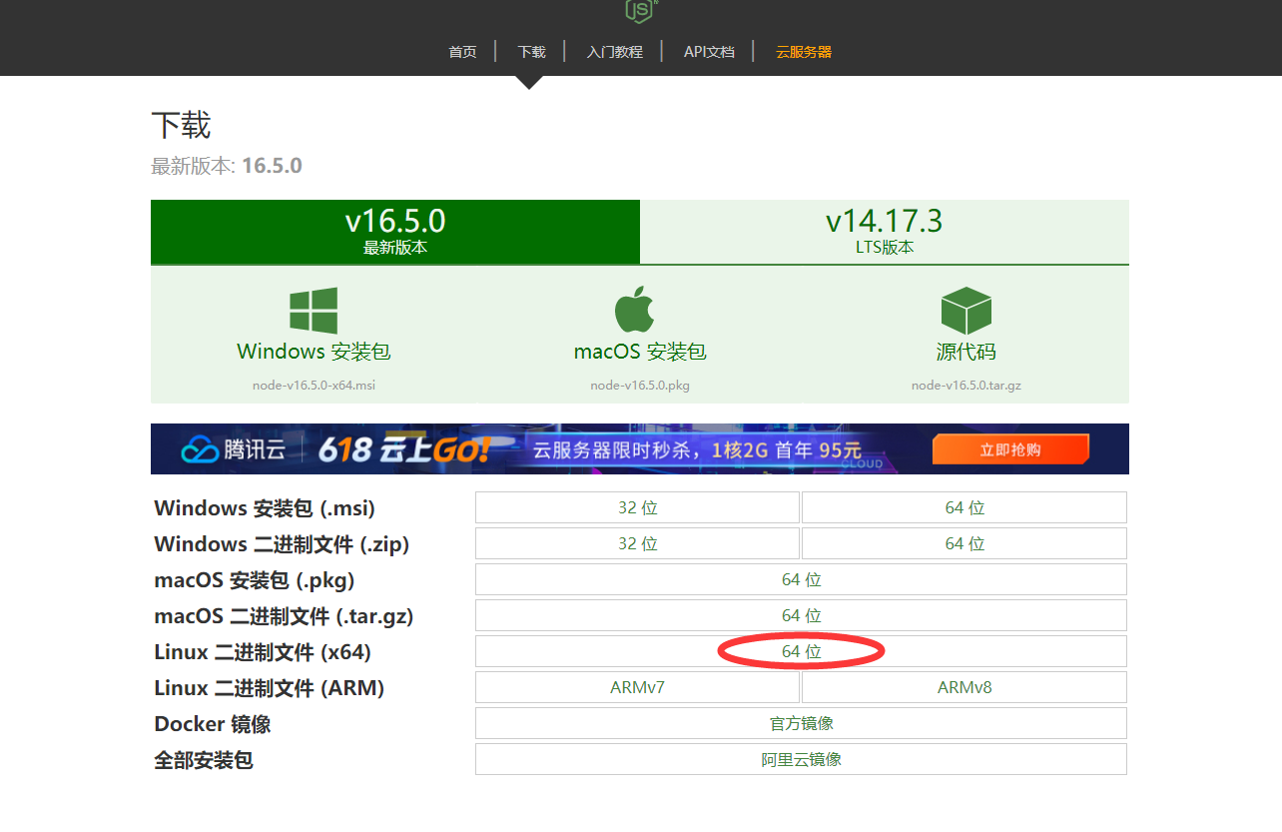Screen dimensions: 1282x832
Task: Open the 首页 menu item
Action: tap(462, 51)
